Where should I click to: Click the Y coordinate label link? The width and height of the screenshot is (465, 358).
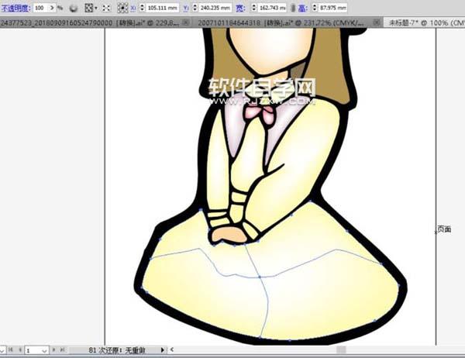coord(186,9)
